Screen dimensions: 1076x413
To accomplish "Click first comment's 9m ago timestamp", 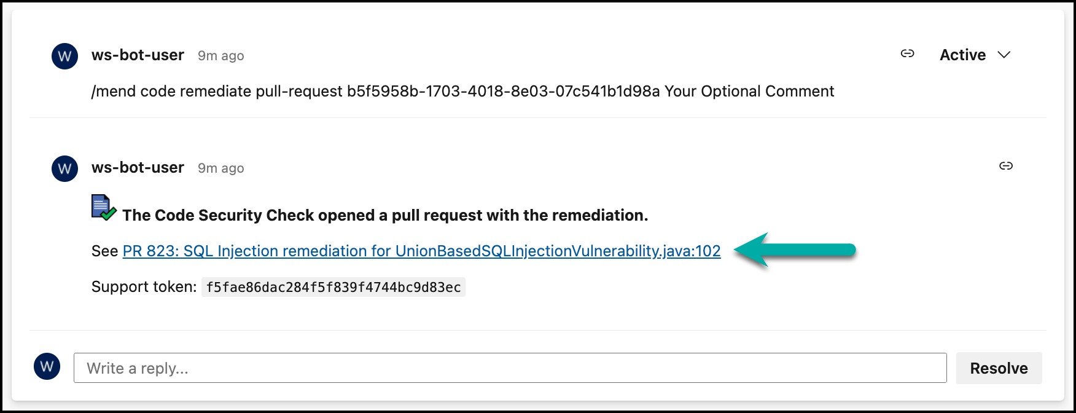I will 221,56.
